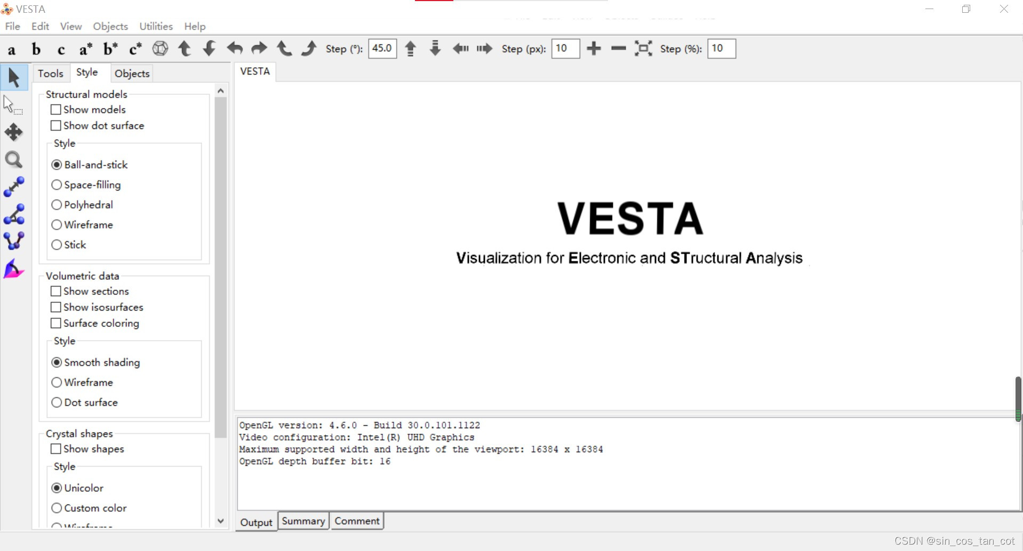Open the Edit menu
1023x551 pixels.
(x=40, y=26)
